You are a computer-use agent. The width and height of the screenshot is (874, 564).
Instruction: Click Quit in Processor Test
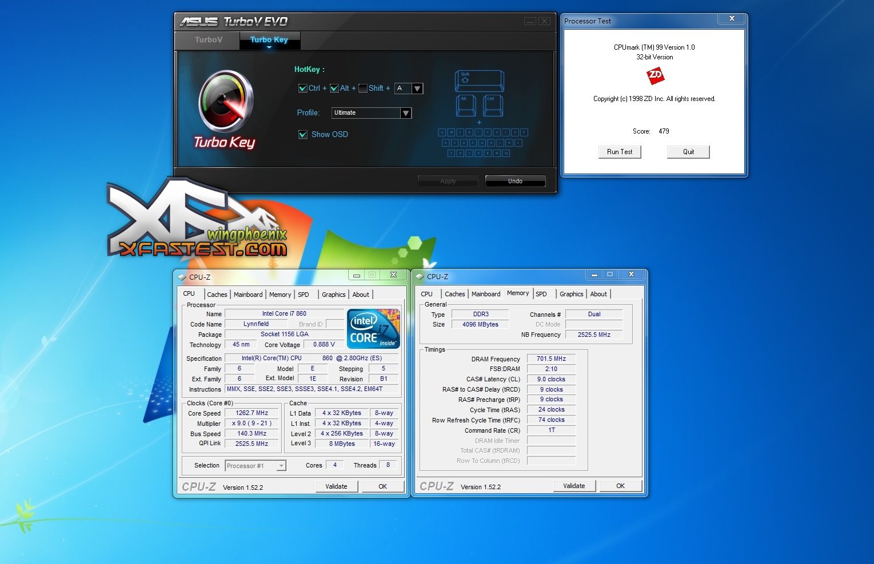[x=688, y=152]
